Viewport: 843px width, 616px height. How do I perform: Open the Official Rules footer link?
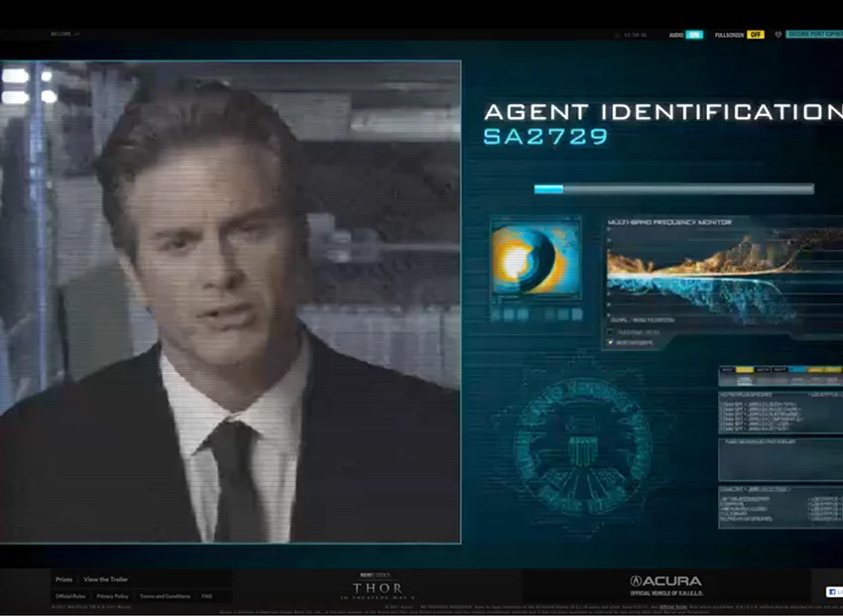pos(70,596)
